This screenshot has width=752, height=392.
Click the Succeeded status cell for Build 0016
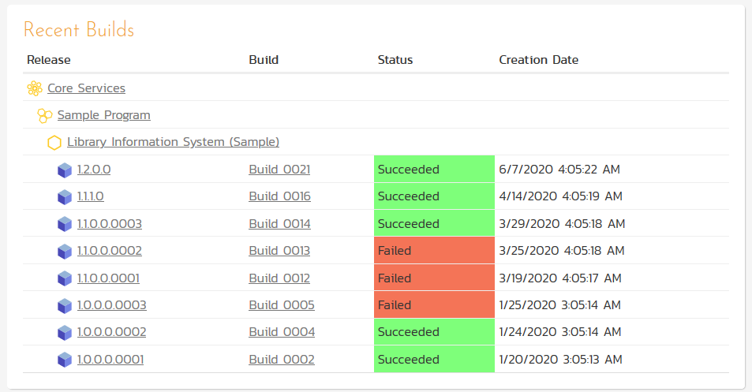[x=433, y=196]
